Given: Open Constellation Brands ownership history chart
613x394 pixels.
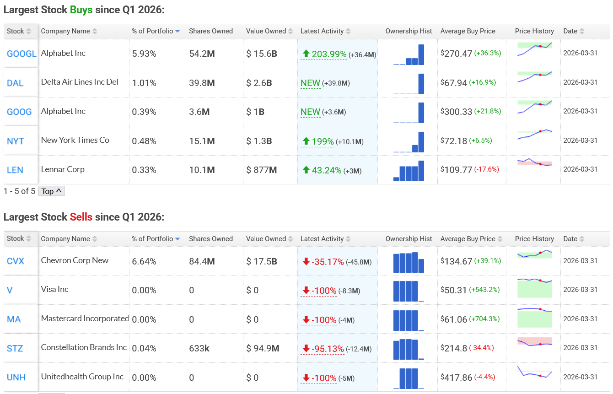Looking at the screenshot, I should tap(409, 349).
